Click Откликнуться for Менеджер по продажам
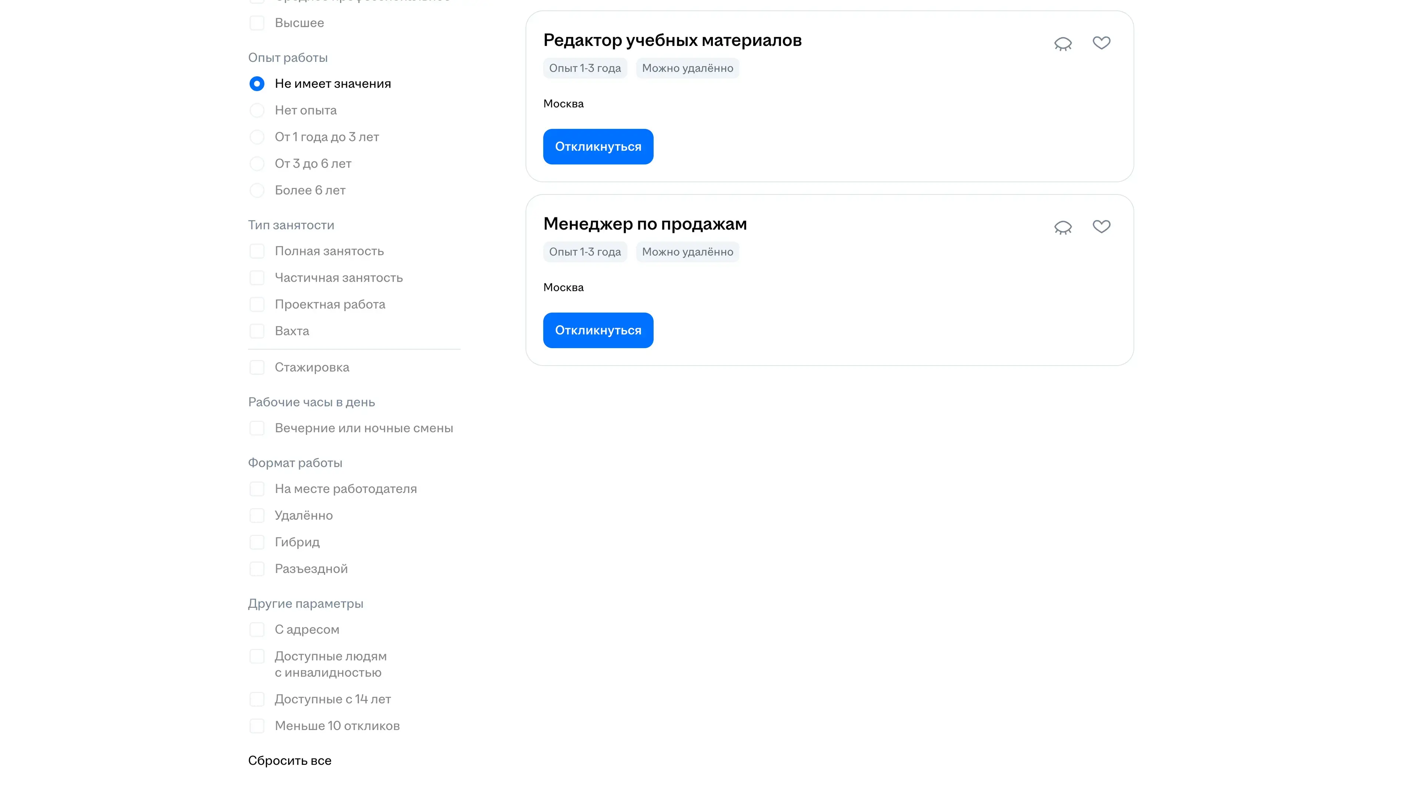 point(598,331)
